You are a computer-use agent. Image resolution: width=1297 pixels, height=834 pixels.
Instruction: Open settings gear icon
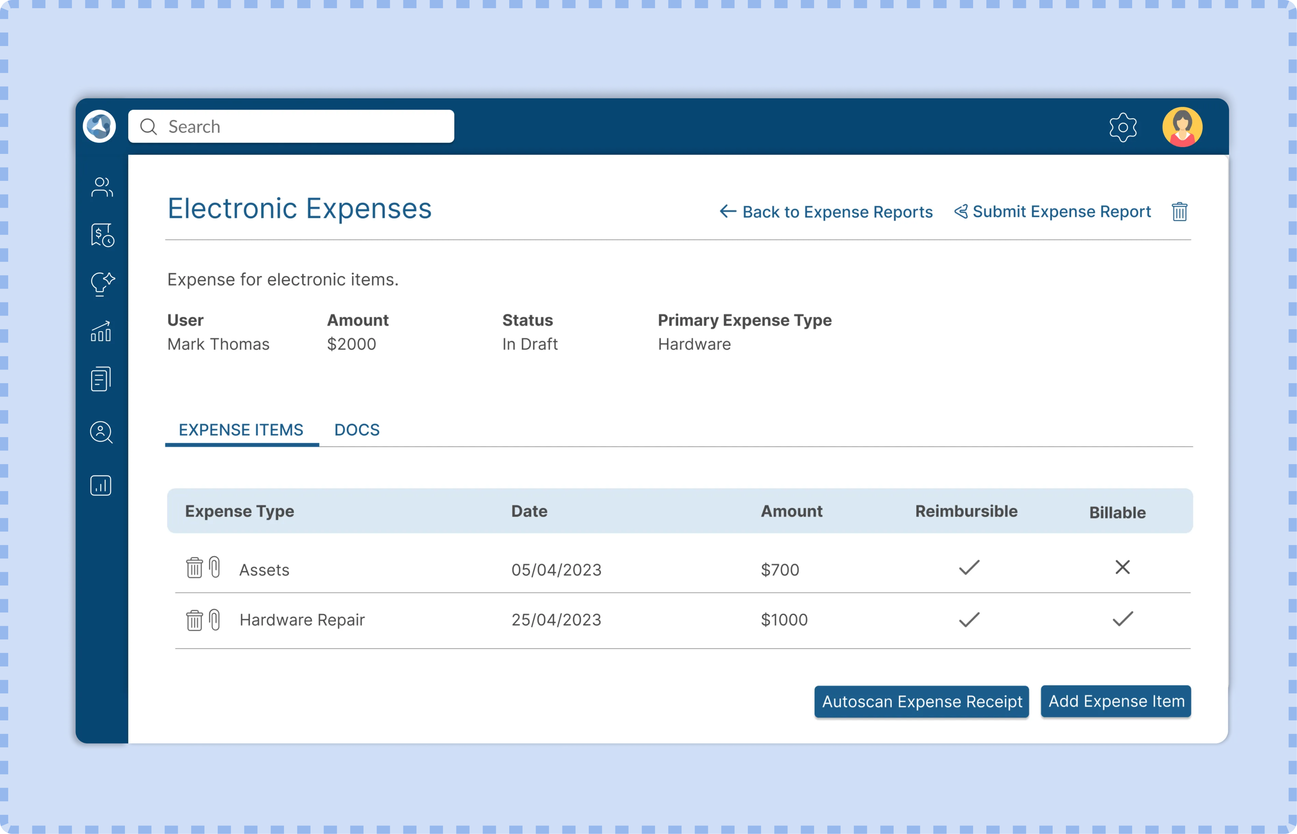[1123, 128]
